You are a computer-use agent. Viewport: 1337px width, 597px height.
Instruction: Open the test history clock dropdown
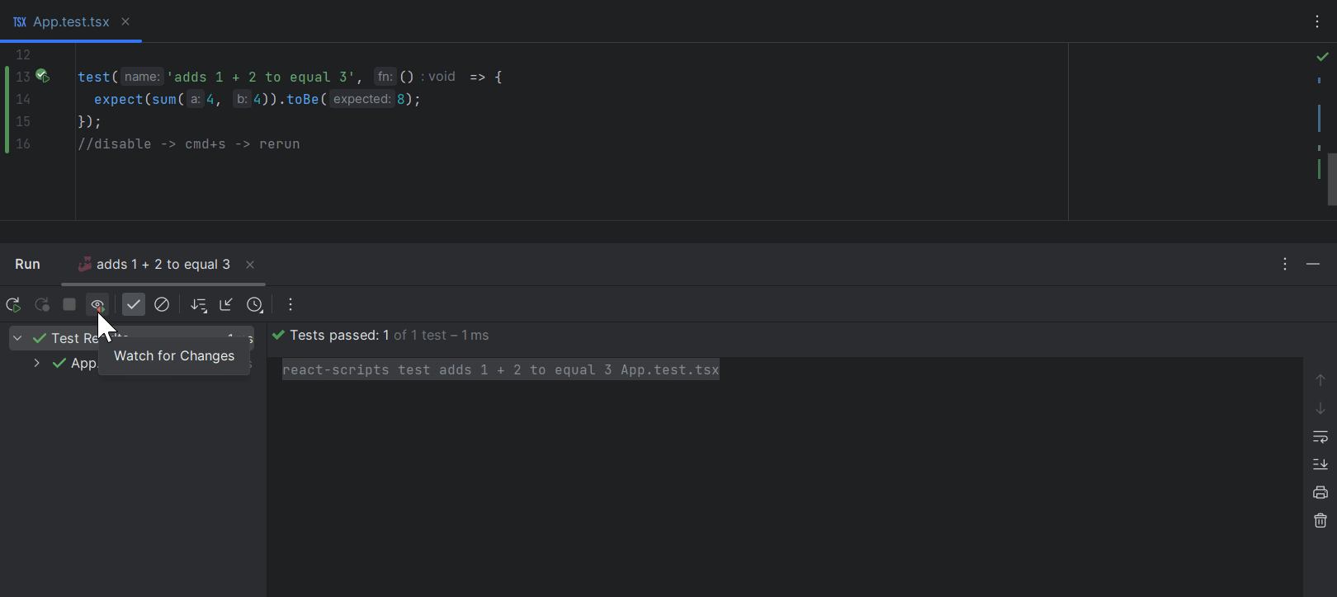pos(255,305)
